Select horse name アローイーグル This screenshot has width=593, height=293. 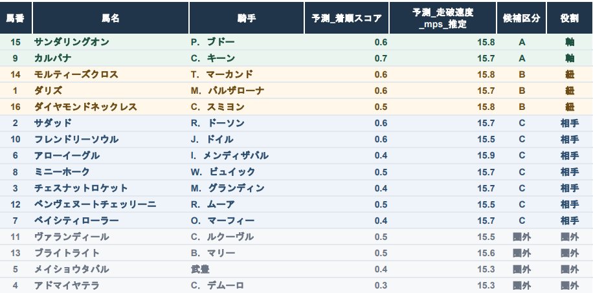[x=67, y=156]
